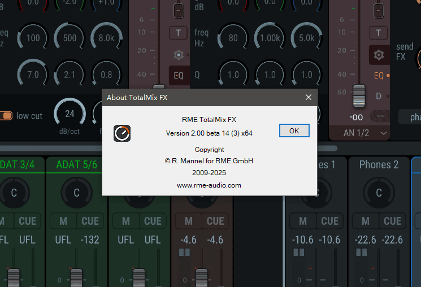Toggle the D dynamics button on AN 1/2 strip
The image size is (421, 287).
[379, 96]
